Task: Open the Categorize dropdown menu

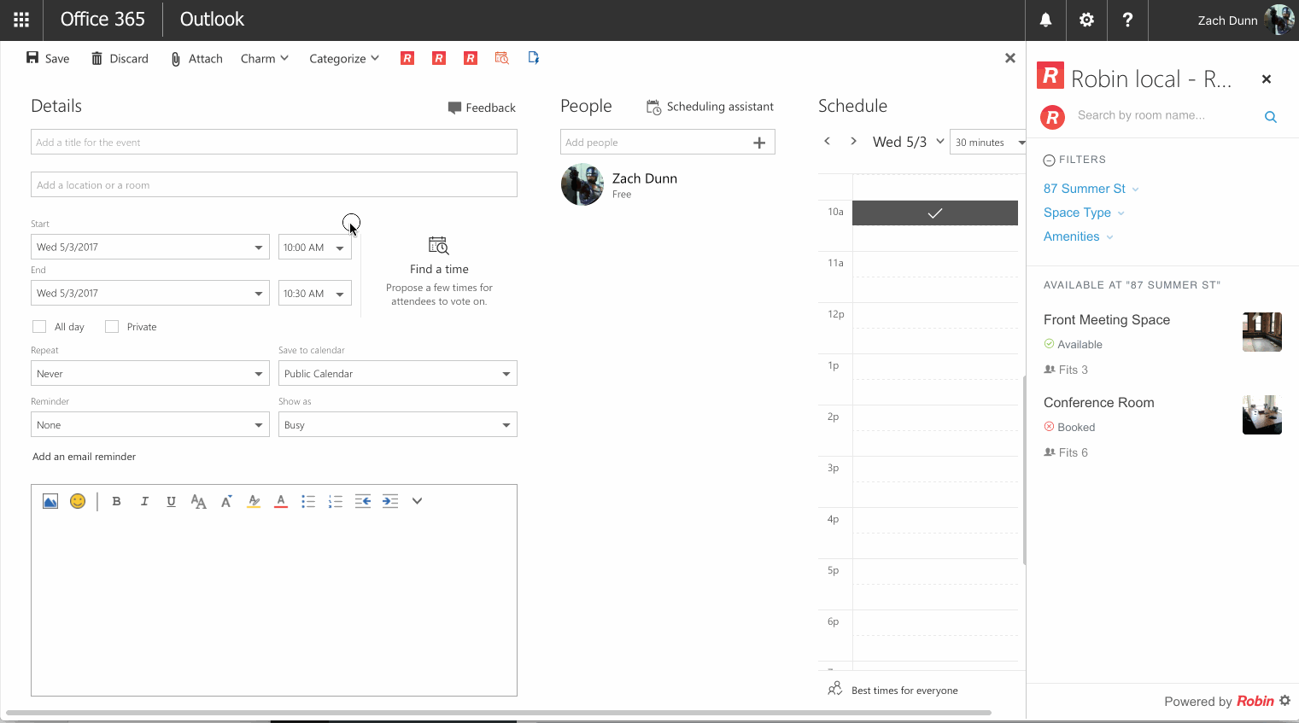Action: click(344, 58)
